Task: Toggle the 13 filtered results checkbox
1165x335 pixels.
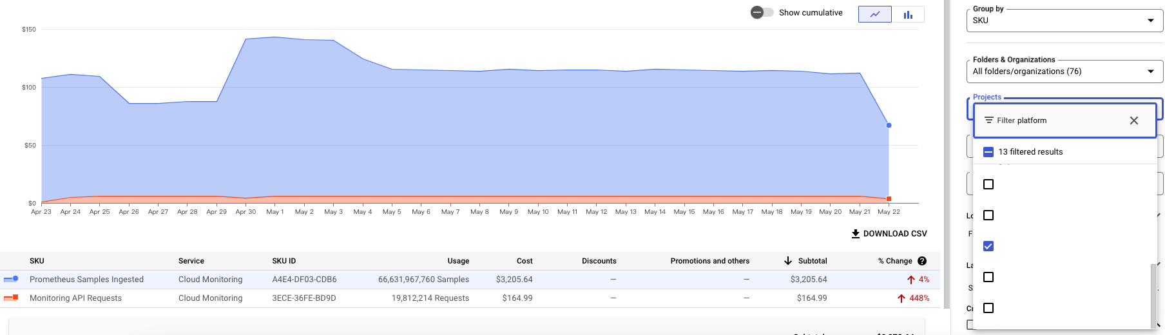Action: pos(988,152)
